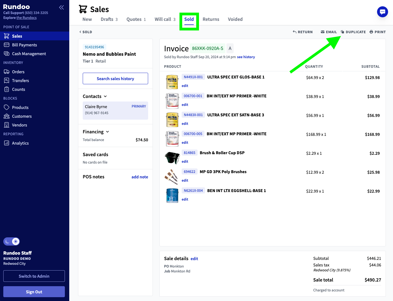Click the Transfers icon in sidebar
This screenshot has height=301, width=393.
click(x=7, y=80)
